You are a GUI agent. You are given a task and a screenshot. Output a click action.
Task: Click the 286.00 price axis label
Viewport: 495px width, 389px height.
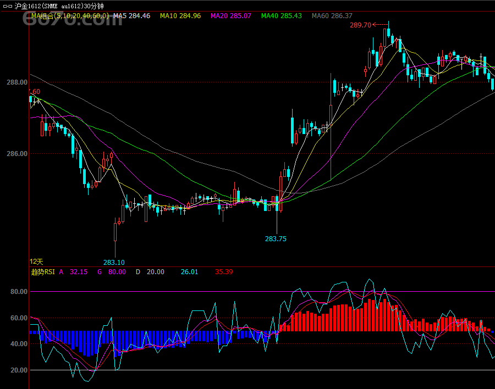pyautogui.click(x=17, y=154)
